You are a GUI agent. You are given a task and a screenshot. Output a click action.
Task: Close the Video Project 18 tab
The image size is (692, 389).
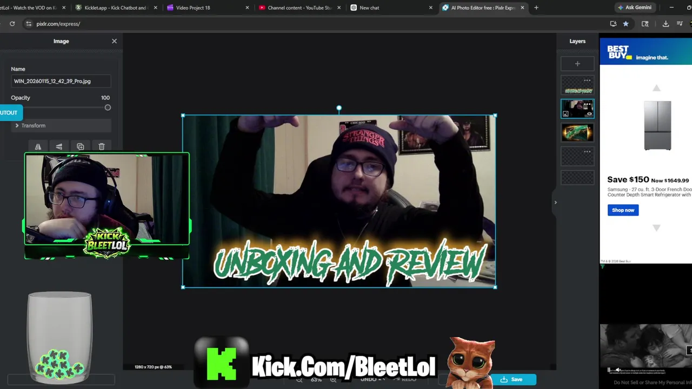pos(248,8)
